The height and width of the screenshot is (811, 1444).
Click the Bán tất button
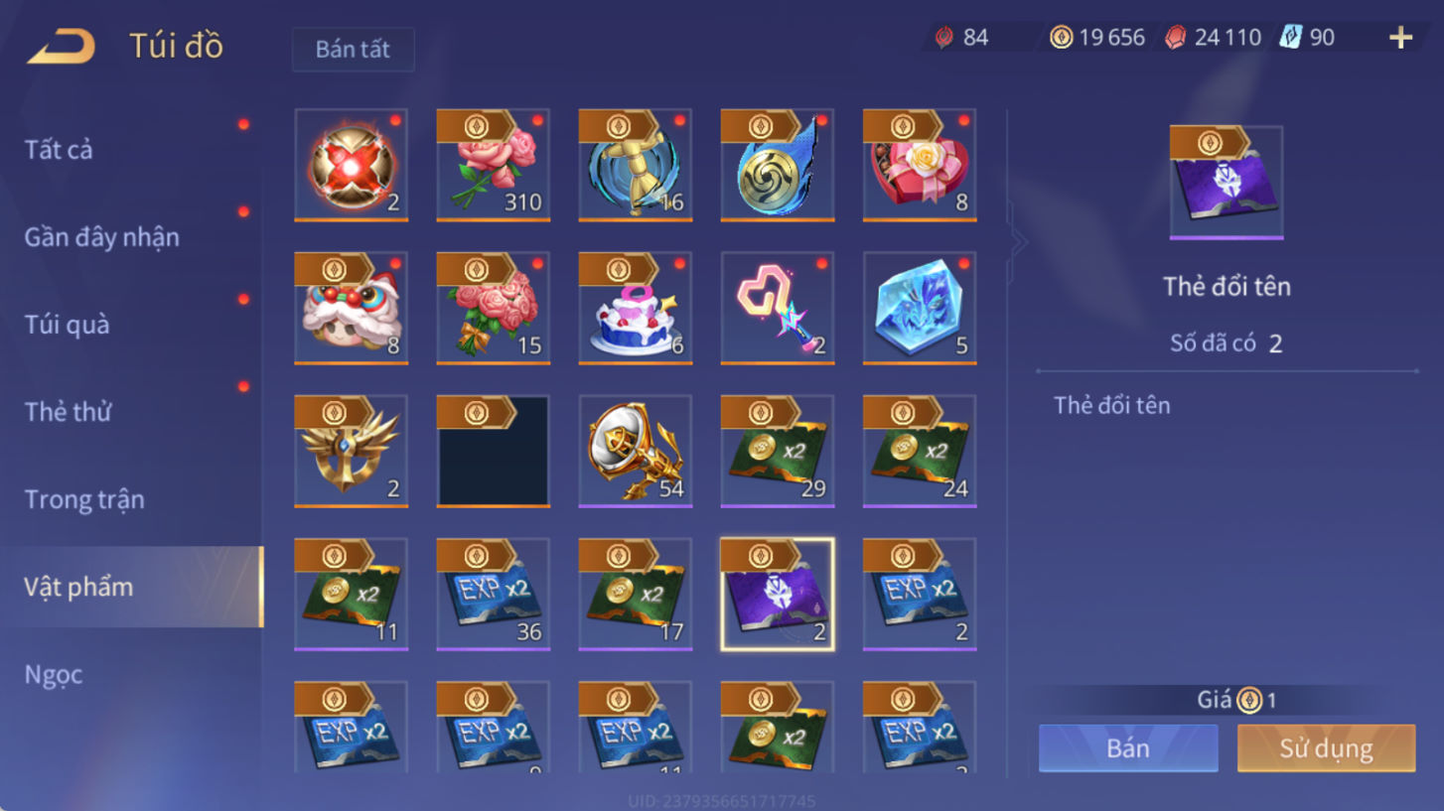[353, 49]
